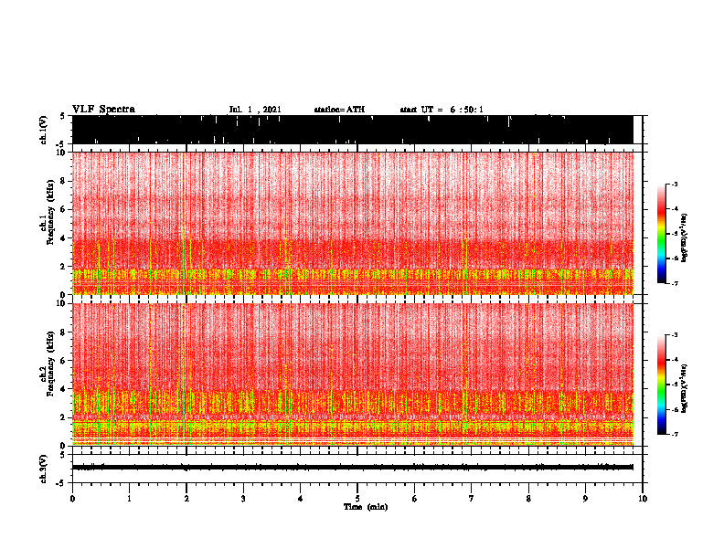
Task: Click the time axis tick label "6"
Action: 415,499
